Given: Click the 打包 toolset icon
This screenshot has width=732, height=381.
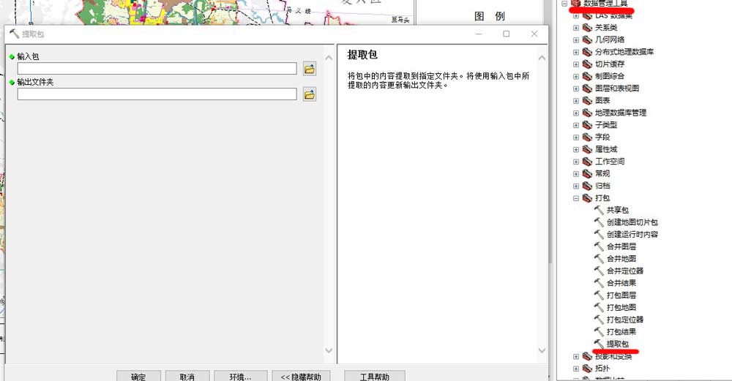Looking at the screenshot, I should (x=587, y=197).
